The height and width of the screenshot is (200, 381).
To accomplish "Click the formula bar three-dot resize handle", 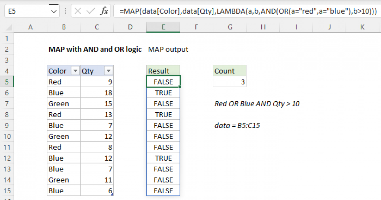I will [x=65, y=11].
